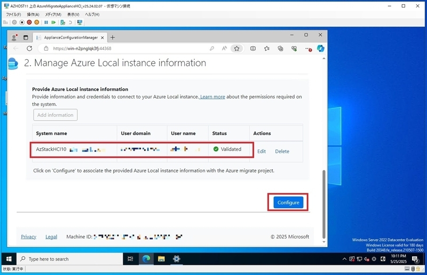Open the 操作(A) menu
427x275 pixels.
tap(33, 14)
